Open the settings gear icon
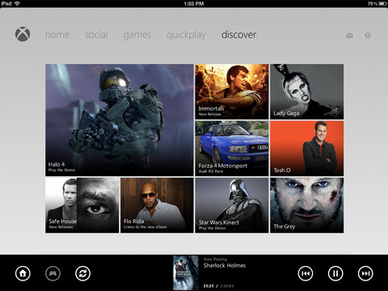 click(368, 36)
